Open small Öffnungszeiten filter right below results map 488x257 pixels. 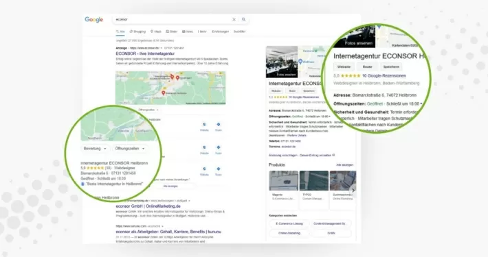click(148, 110)
